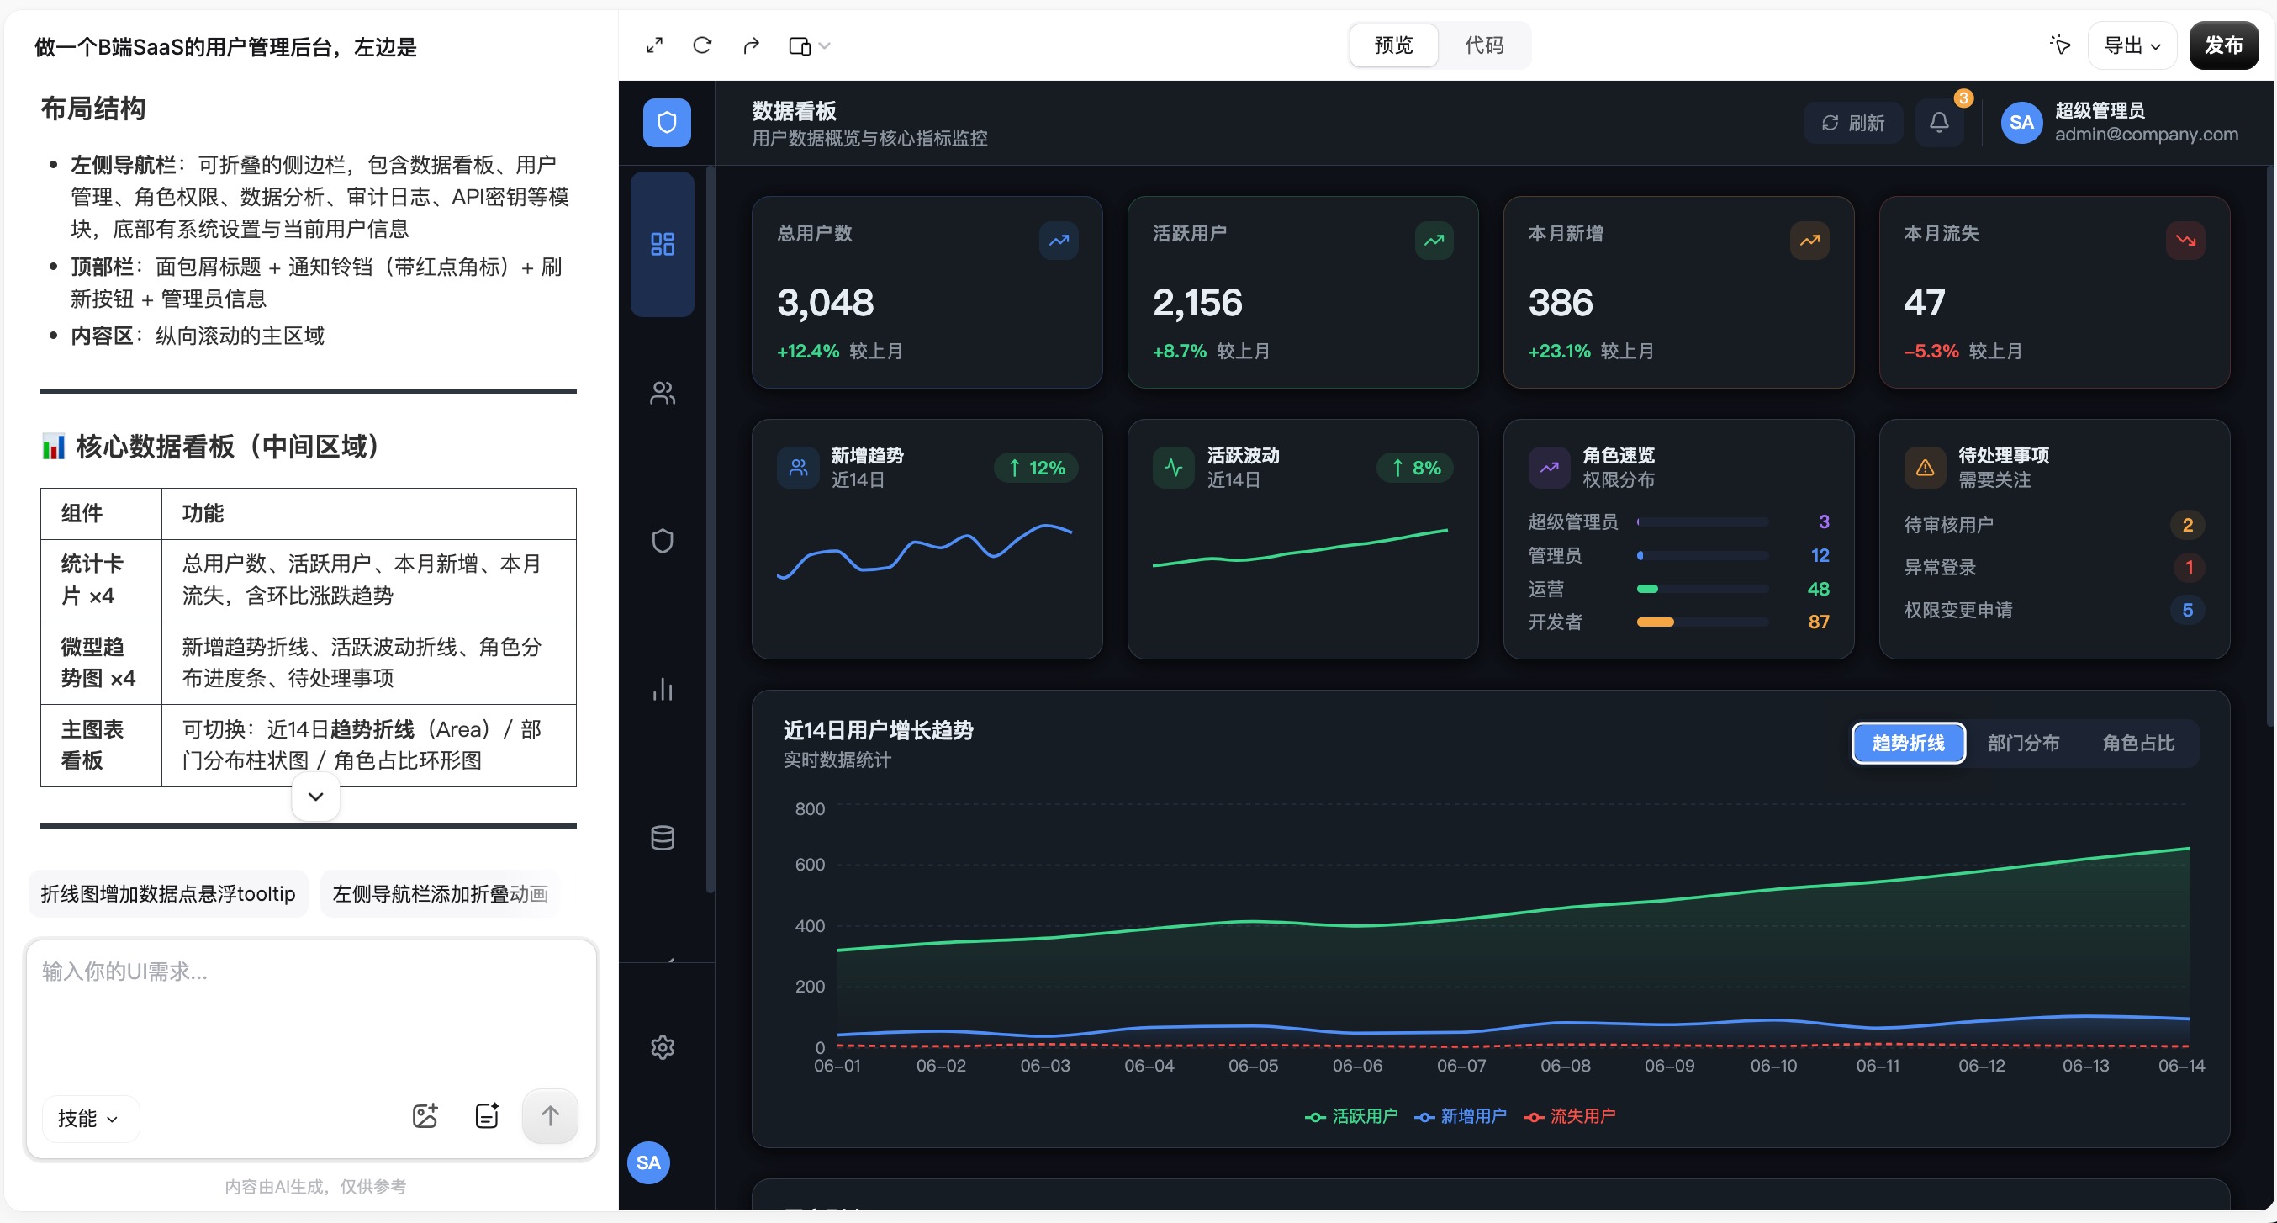This screenshot has height=1223, width=2277.
Task: Open notifications bell icon
Action: (x=1938, y=122)
